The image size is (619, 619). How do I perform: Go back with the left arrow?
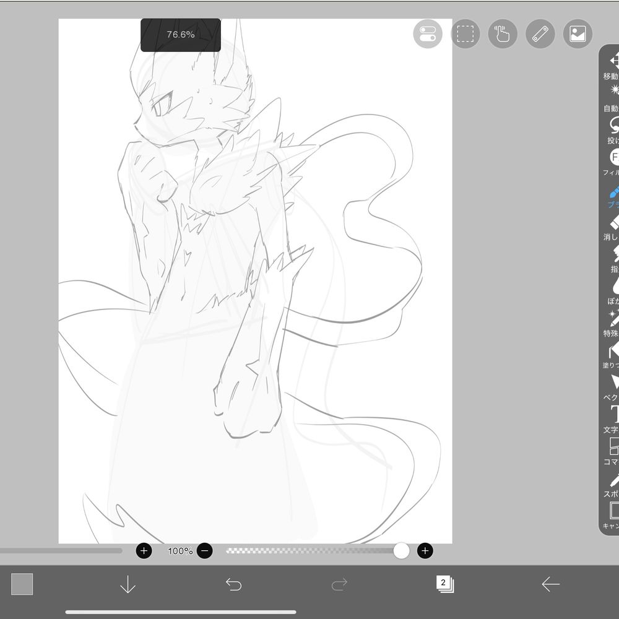point(550,584)
